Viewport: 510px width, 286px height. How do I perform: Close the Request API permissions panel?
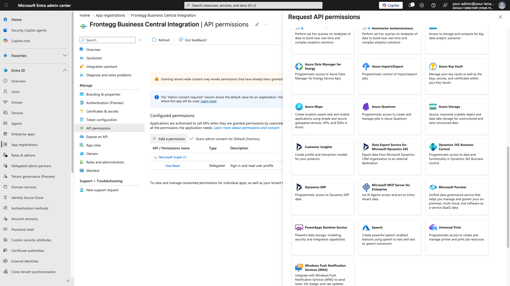(x=500, y=17)
